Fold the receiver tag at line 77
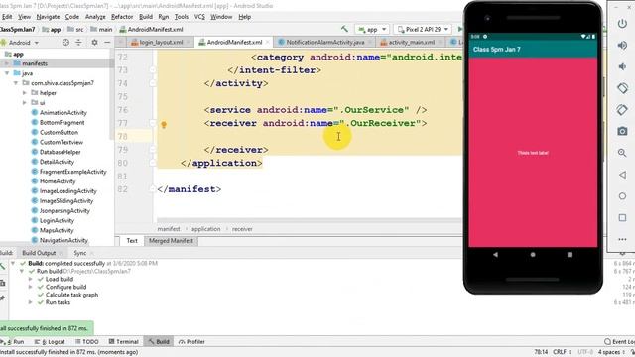This screenshot has height=357, width=635. coord(153,123)
